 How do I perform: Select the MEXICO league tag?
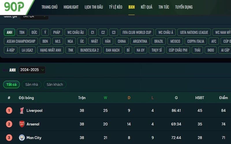click(x=175, y=41)
